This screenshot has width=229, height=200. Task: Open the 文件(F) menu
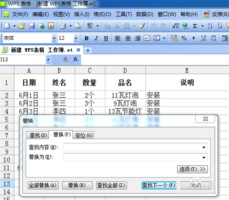pyautogui.click(x=20, y=14)
